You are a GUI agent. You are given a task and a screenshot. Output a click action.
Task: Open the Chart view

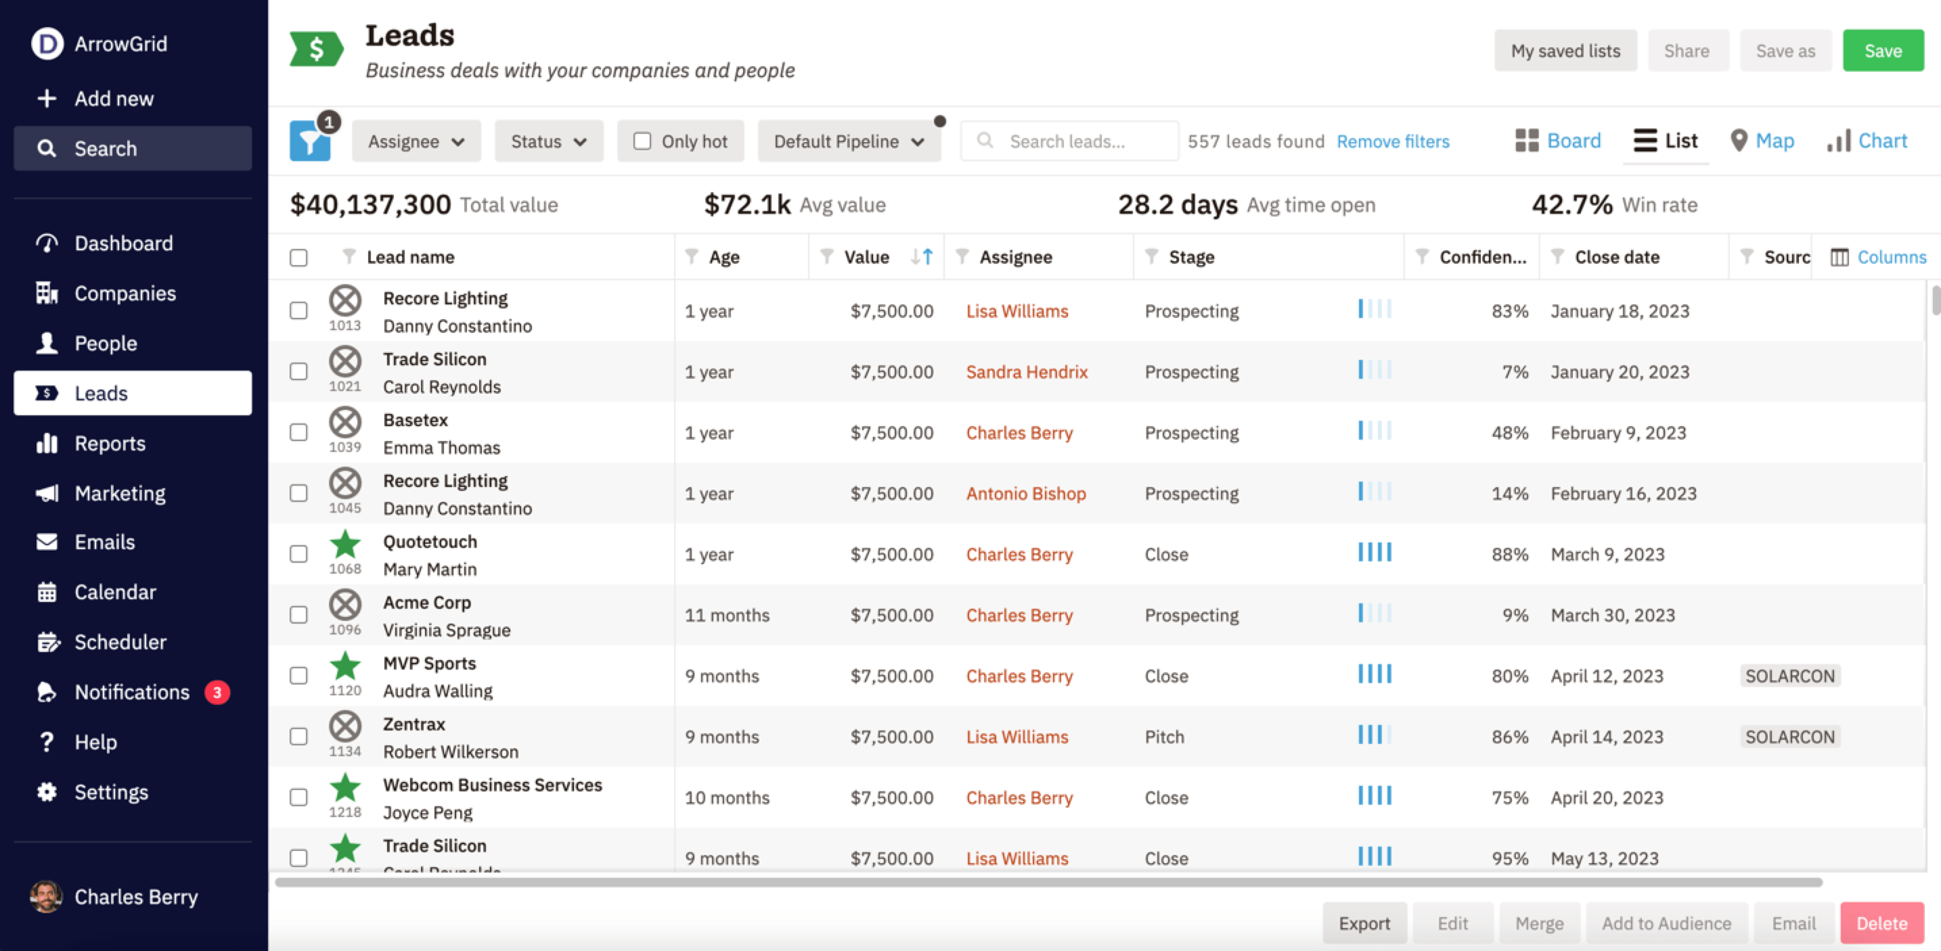(x=1867, y=141)
